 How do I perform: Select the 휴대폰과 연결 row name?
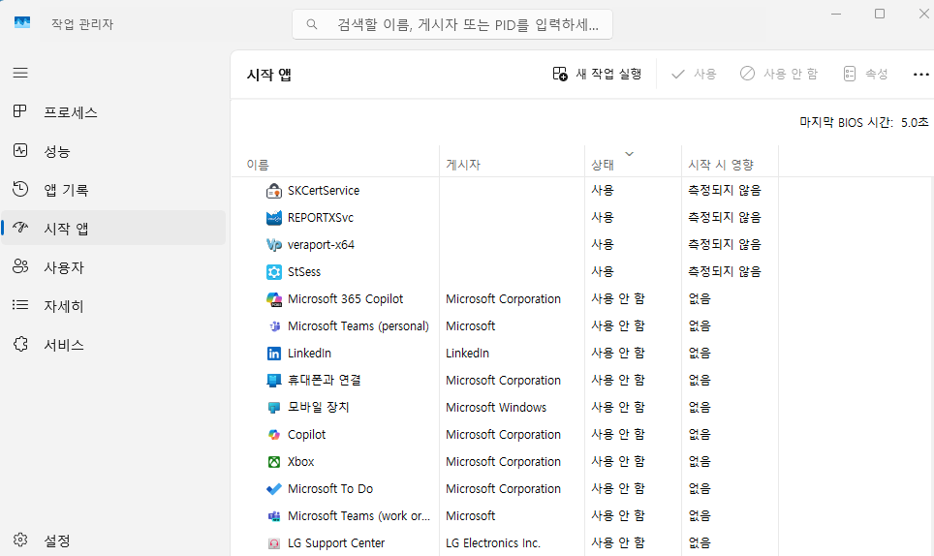324,380
